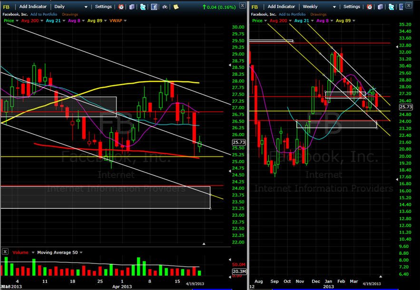The width and height of the screenshot is (420, 290).
Task: Click the 4/19/2013 date label under Weekly chart
Action: point(371,284)
